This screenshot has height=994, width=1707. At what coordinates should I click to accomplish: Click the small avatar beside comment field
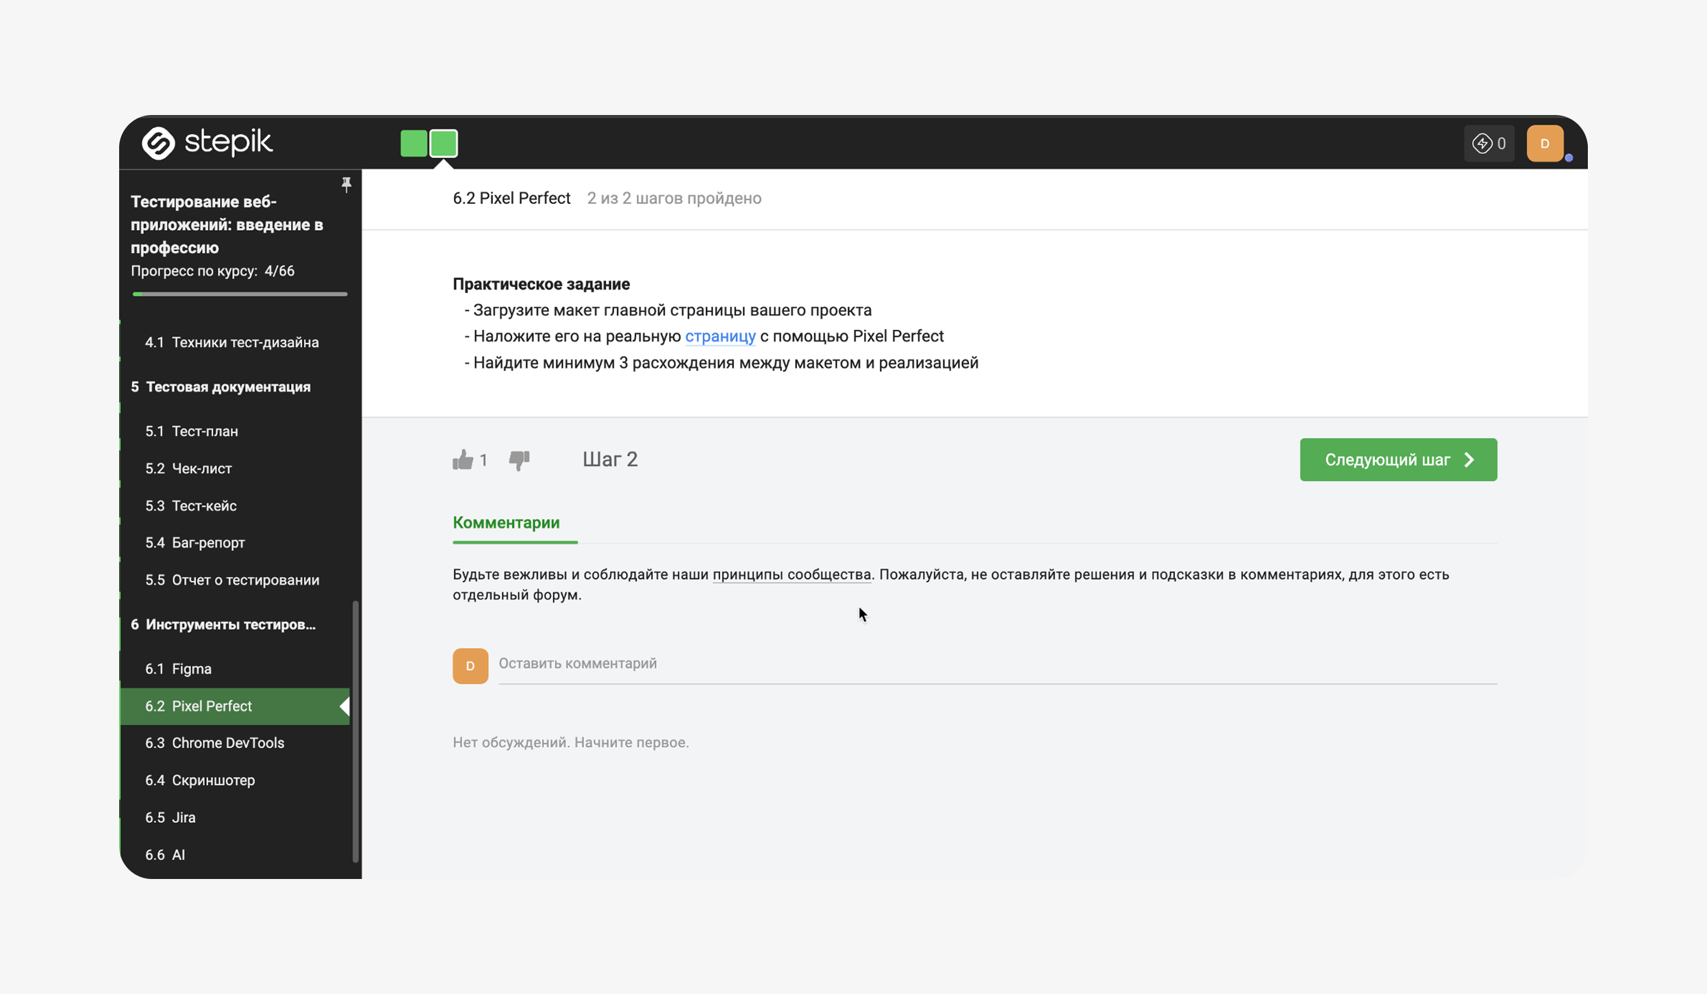pyautogui.click(x=470, y=665)
